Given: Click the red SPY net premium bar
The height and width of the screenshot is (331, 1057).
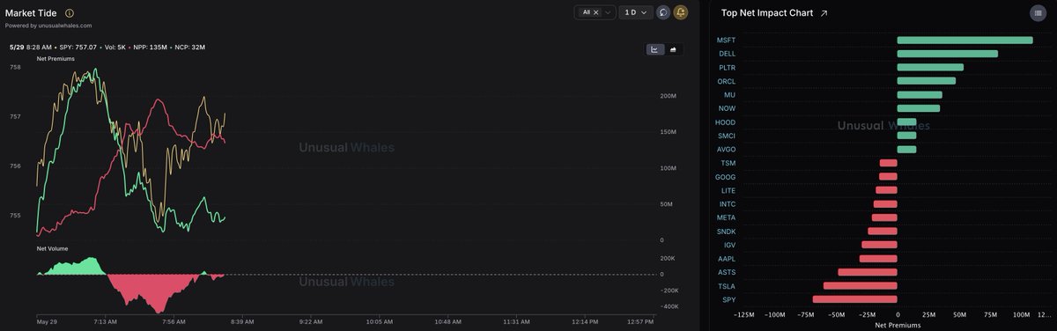Looking at the screenshot, I should click(854, 299).
